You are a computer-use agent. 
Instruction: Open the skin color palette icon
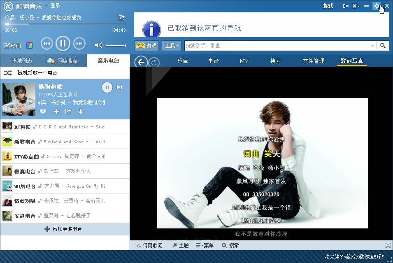29,46
